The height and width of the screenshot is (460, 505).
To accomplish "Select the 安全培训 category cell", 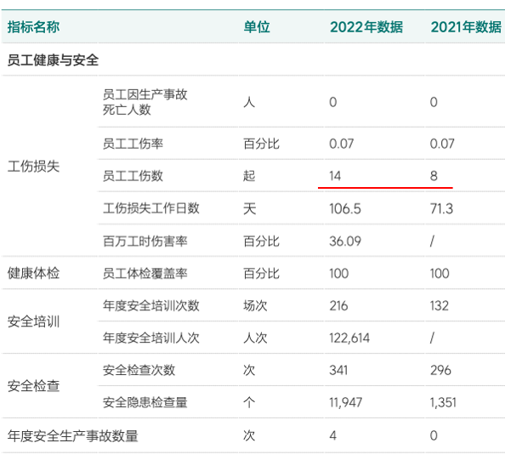I will (x=33, y=321).
